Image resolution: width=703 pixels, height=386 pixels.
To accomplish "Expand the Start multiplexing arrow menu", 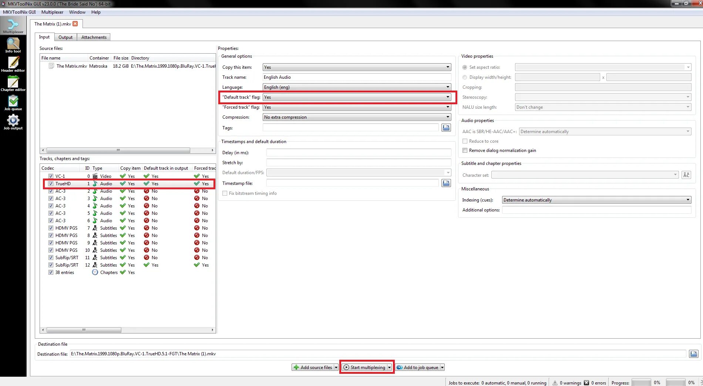I will tap(389, 367).
